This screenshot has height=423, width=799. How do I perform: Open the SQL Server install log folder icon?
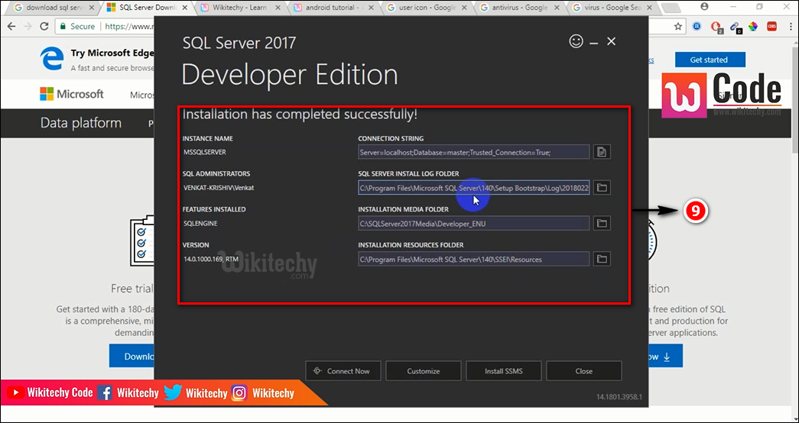pos(602,188)
